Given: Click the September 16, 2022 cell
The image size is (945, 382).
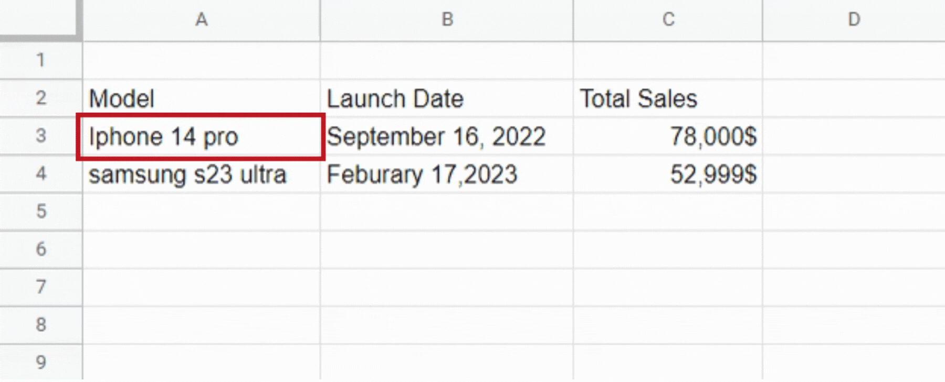Looking at the screenshot, I should (447, 136).
